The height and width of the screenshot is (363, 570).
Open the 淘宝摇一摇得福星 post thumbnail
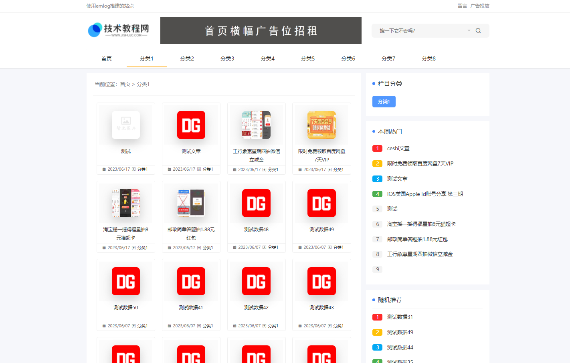[126, 203]
